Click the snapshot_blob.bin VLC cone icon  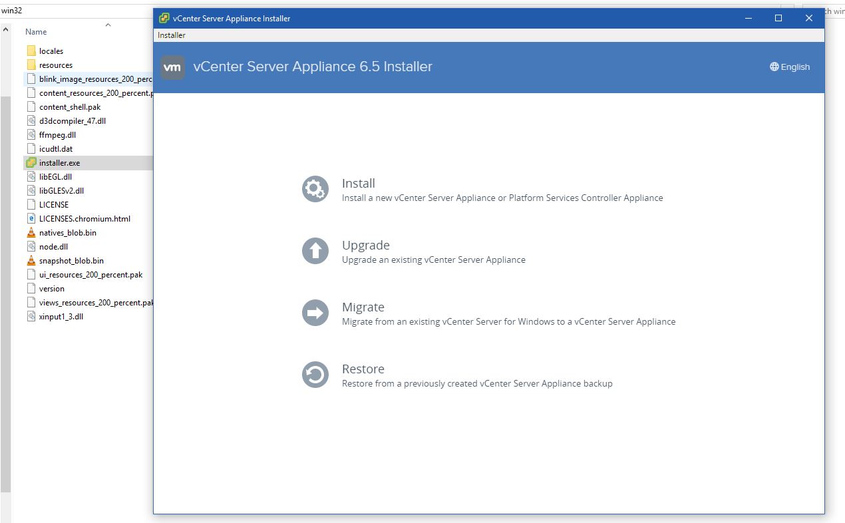[x=31, y=260]
